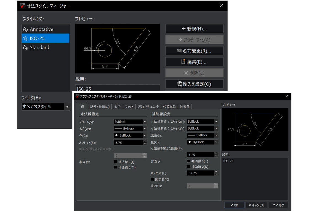Click the キャンセル button
The height and width of the screenshot is (212, 322).
tap(256, 205)
